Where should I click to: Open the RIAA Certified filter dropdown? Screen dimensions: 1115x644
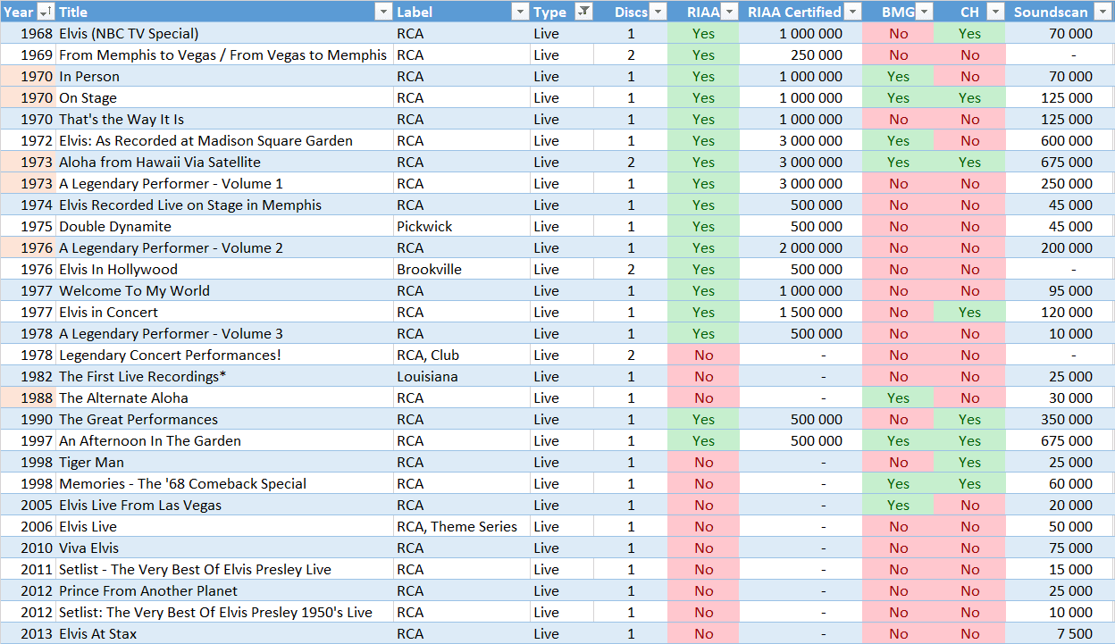[x=853, y=12]
